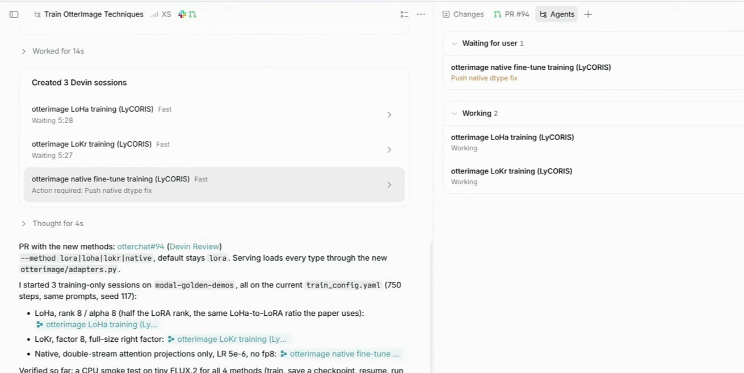Expand the Thought for 4s section
Image resolution: width=744 pixels, height=373 pixels.
click(x=52, y=223)
